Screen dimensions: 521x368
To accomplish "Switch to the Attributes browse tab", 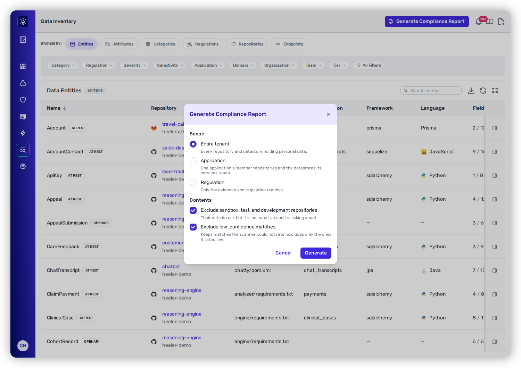I will point(119,44).
